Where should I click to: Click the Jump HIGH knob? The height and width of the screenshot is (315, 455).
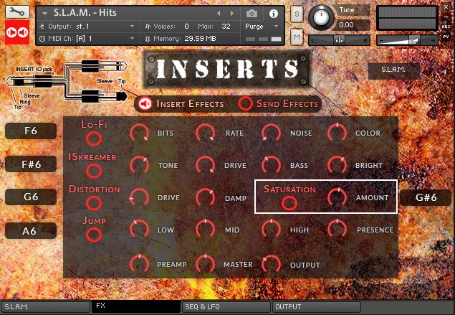click(271, 230)
